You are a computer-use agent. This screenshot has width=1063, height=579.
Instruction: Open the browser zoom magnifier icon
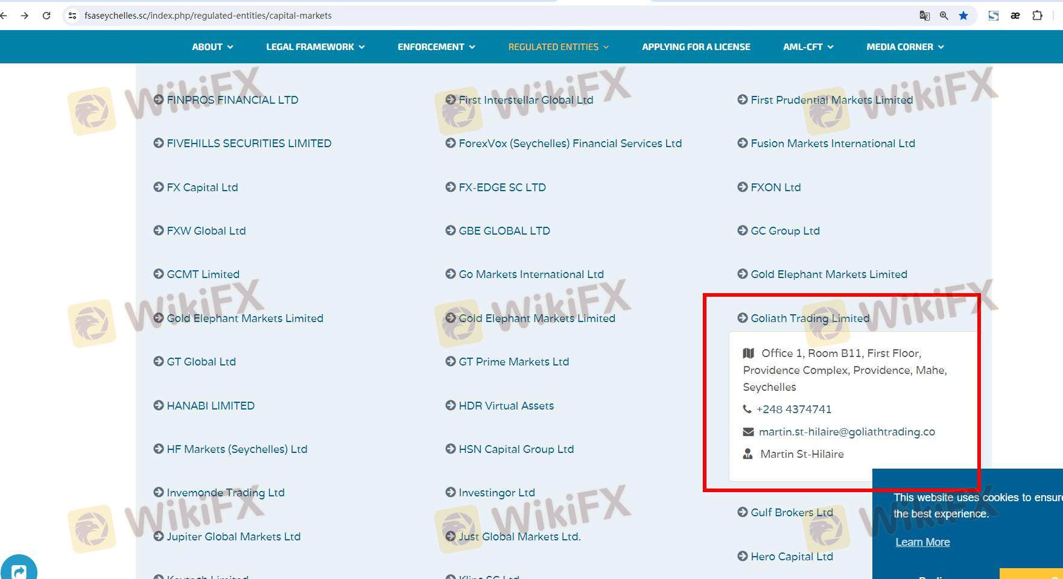(944, 16)
